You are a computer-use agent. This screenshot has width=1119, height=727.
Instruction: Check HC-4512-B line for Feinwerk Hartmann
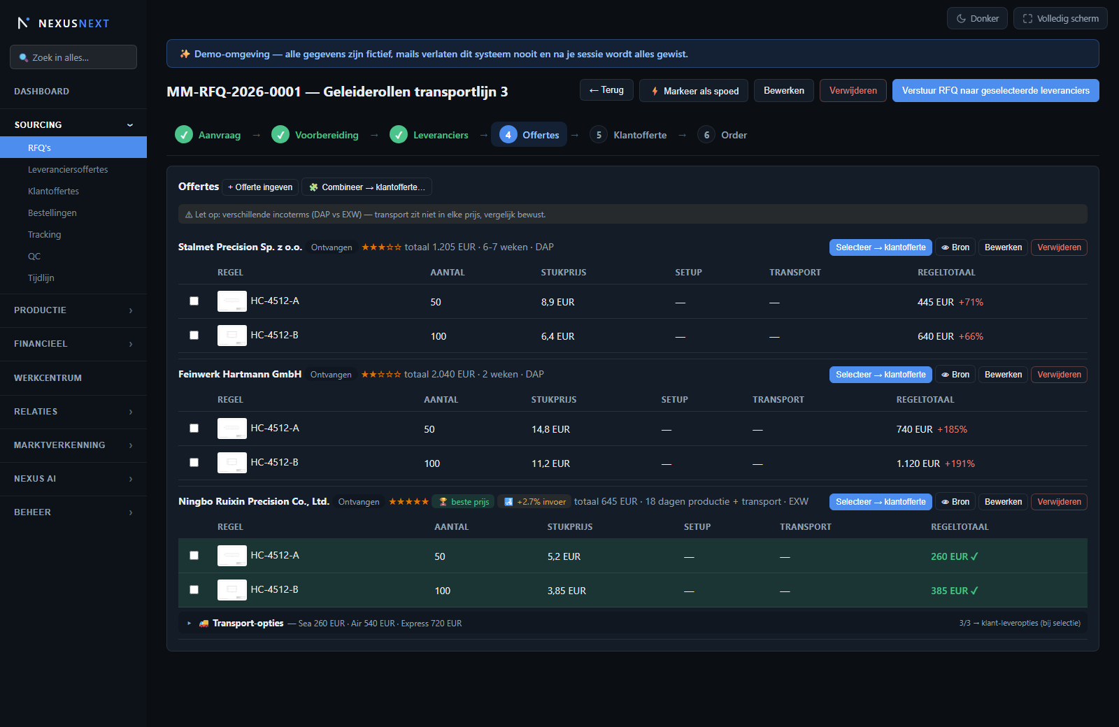tap(194, 463)
